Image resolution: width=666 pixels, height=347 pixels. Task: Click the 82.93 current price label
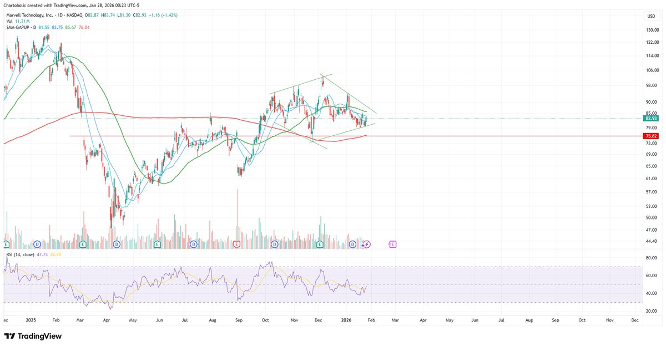click(651, 118)
